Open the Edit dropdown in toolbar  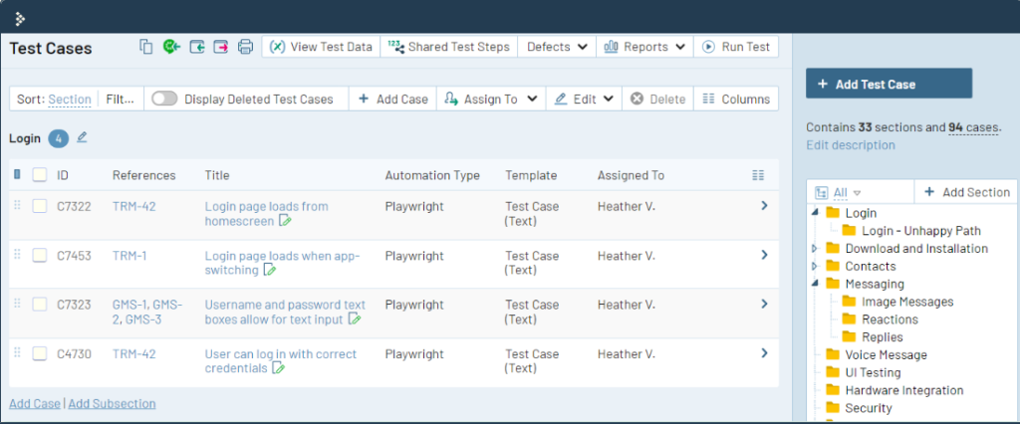click(584, 99)
